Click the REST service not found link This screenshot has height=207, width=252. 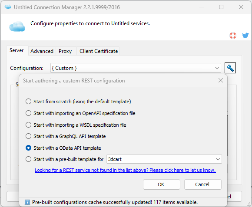tap(125, 170)
